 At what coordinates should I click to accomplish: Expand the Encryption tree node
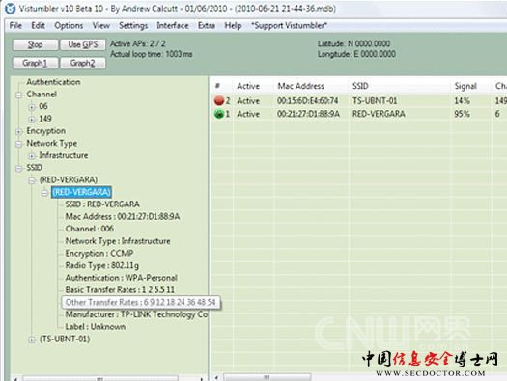tap(19, 132)
